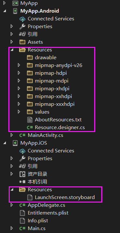Click the C# icon beside AppDelegate.cs

point(23,205)
